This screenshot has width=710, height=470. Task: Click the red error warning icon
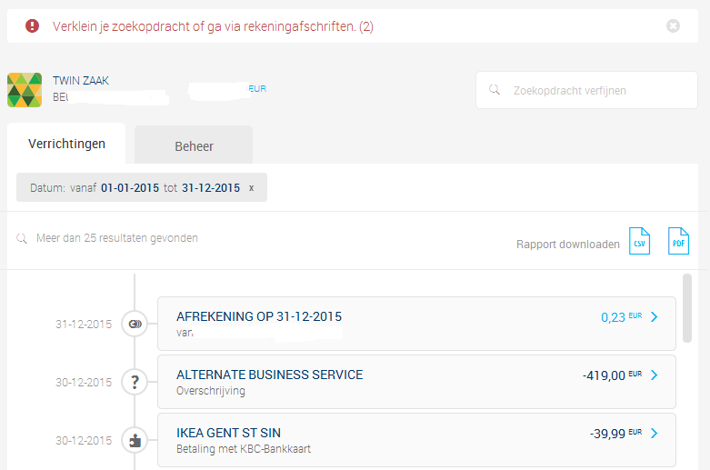coord(33,26)
